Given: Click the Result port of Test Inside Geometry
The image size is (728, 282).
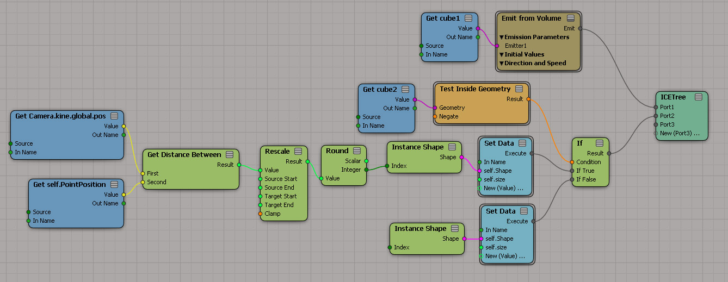Looking at the screenshot, I should coord(528,99).
